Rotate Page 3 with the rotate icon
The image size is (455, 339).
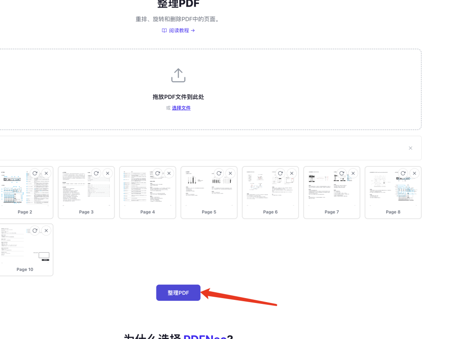pos(96,173)
